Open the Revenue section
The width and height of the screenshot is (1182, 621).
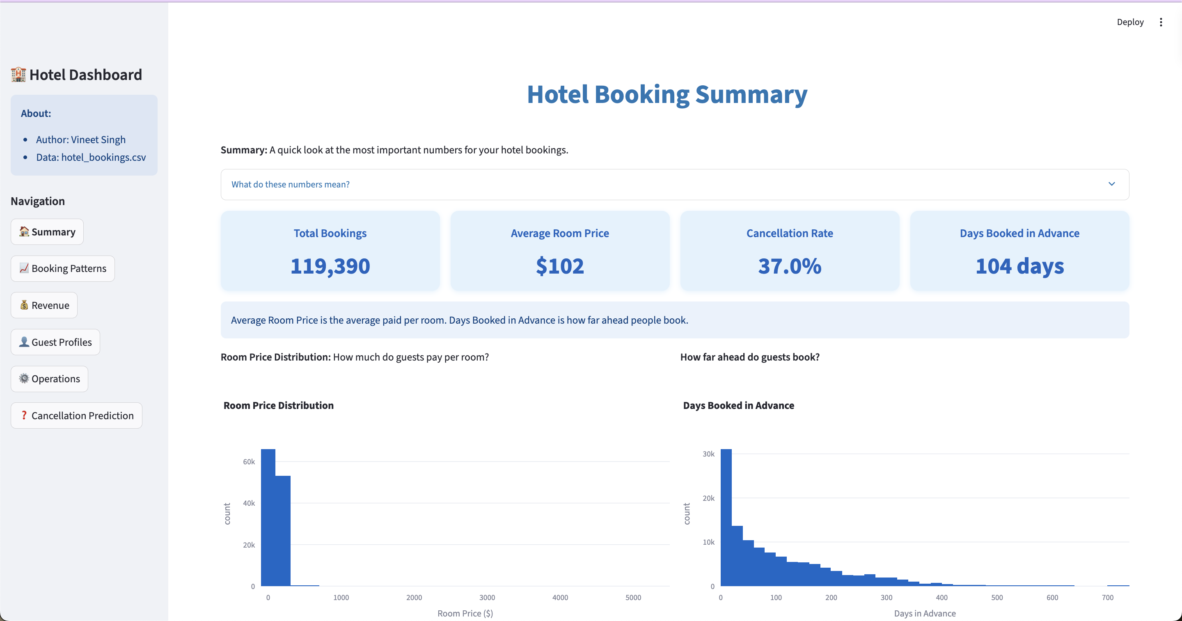click(x=44, y=305)
